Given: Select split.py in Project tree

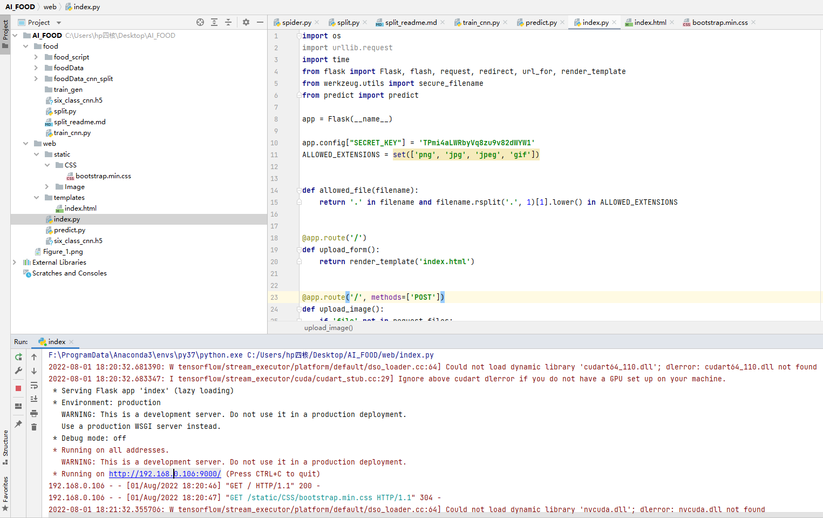Looking at the screenshot, I should click(65, 111).
